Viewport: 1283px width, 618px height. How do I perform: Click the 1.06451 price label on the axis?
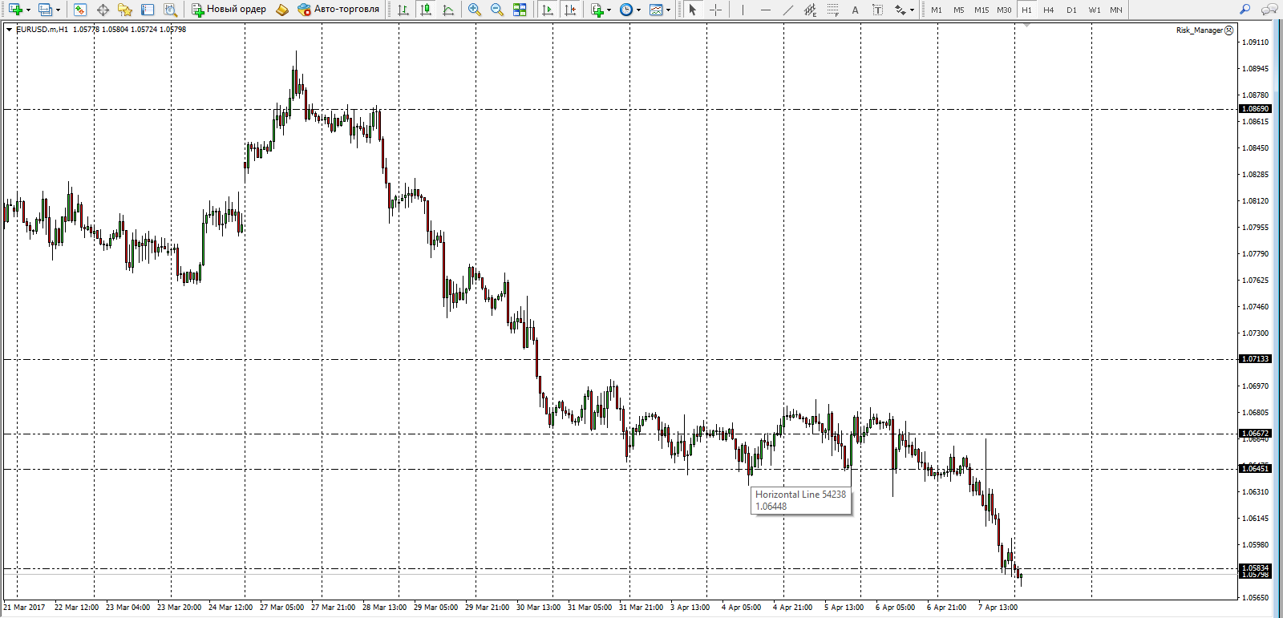[1256, 469]
